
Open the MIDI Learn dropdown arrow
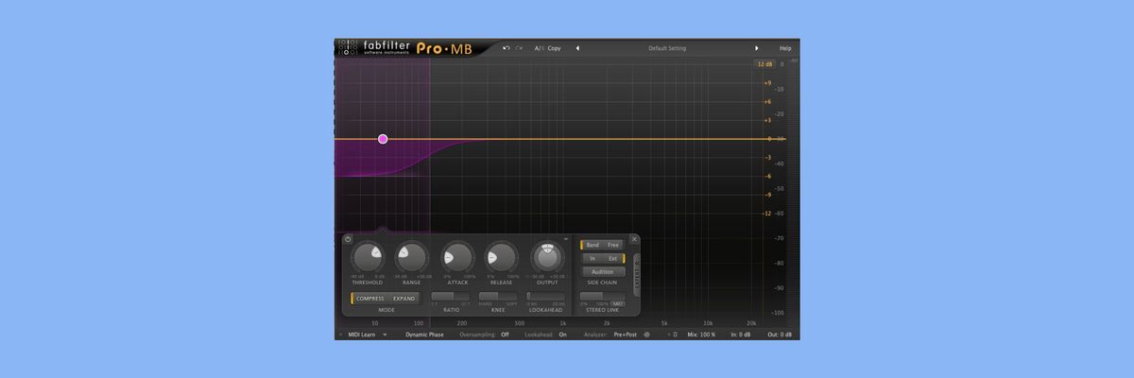click(x=385, y=334)
